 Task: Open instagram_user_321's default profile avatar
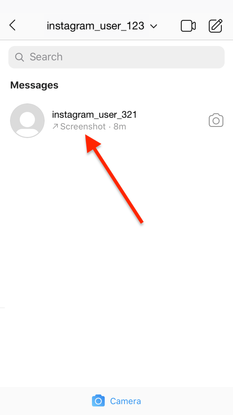click(27, 120)
